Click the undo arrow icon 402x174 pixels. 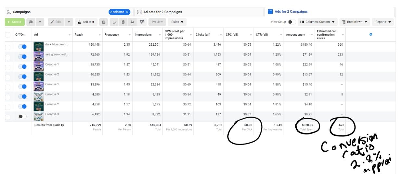113,22
